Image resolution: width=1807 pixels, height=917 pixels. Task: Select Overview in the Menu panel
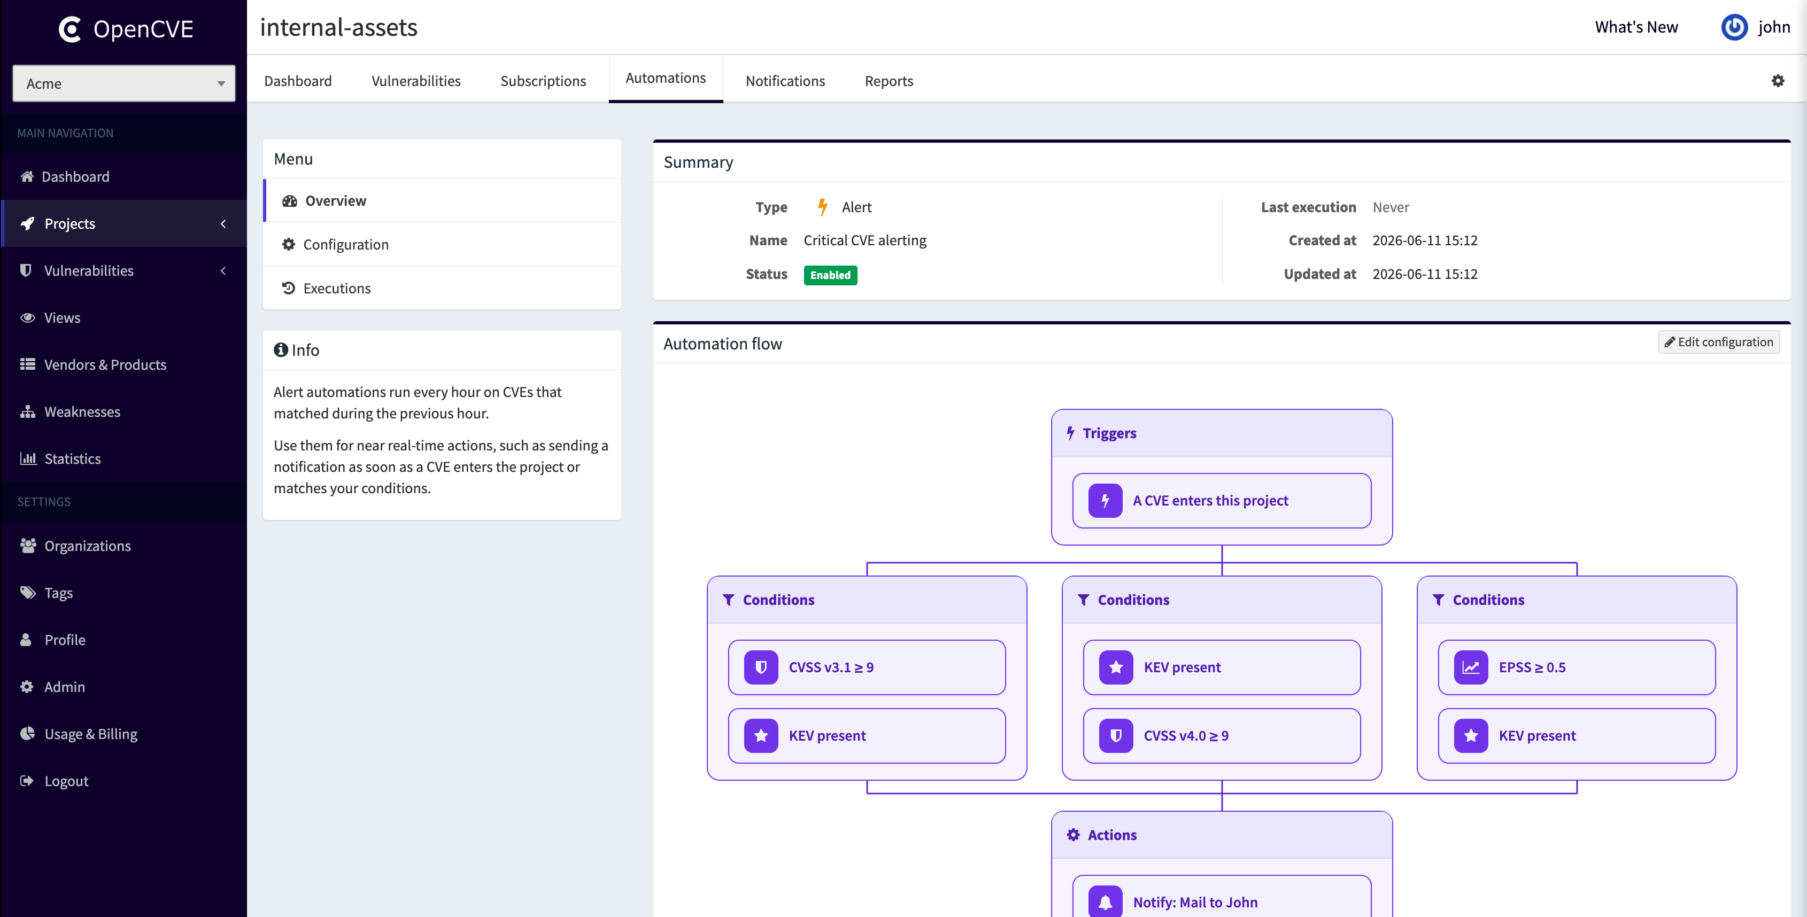442,200
